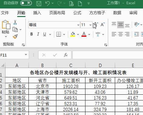
Task: Click Decrease Font Size icon
Action: tap(103, 25)
